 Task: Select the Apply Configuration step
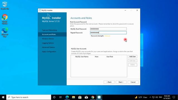click(49, 52)
